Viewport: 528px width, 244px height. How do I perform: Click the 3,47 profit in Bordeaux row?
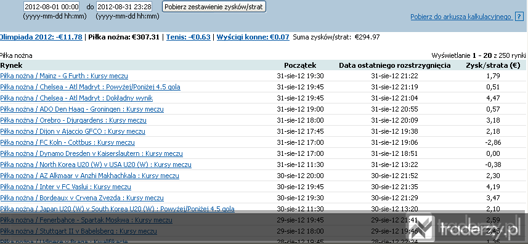click(493, 198)
